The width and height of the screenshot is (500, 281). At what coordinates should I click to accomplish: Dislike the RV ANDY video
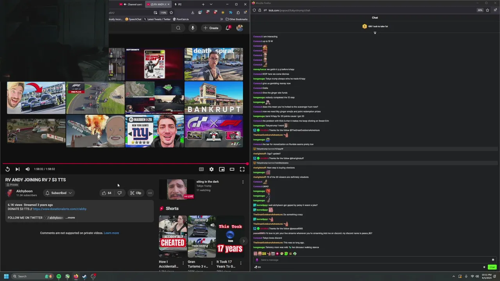point(120,193)
